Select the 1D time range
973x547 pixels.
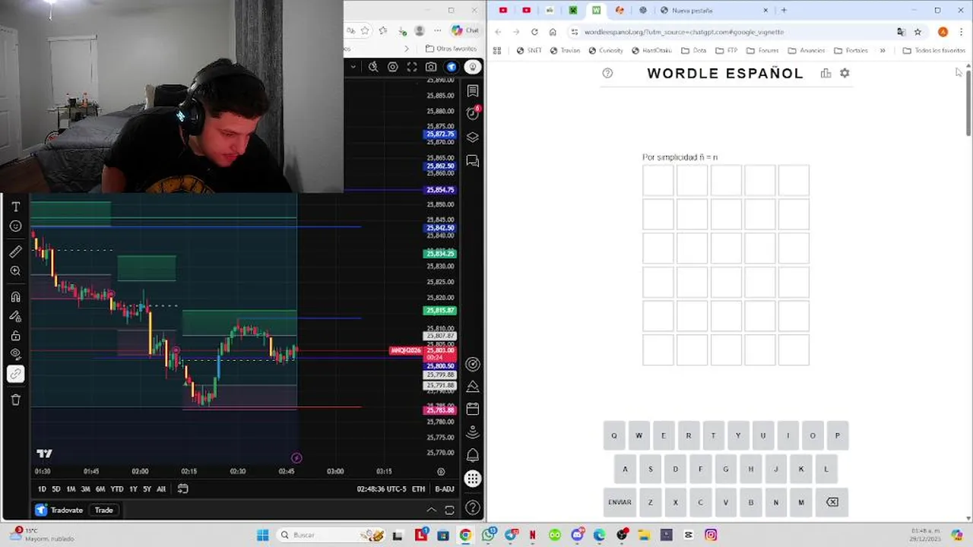click(42, 489)
